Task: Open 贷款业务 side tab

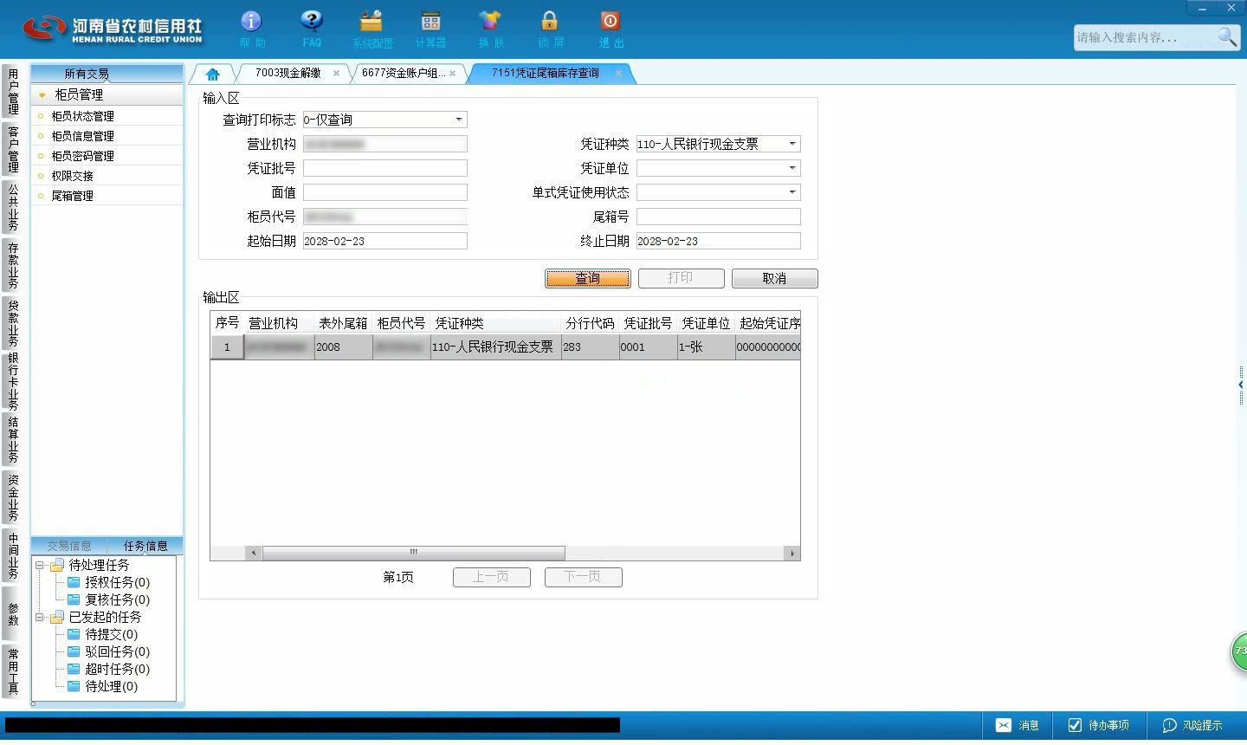Action: [12, 323]
